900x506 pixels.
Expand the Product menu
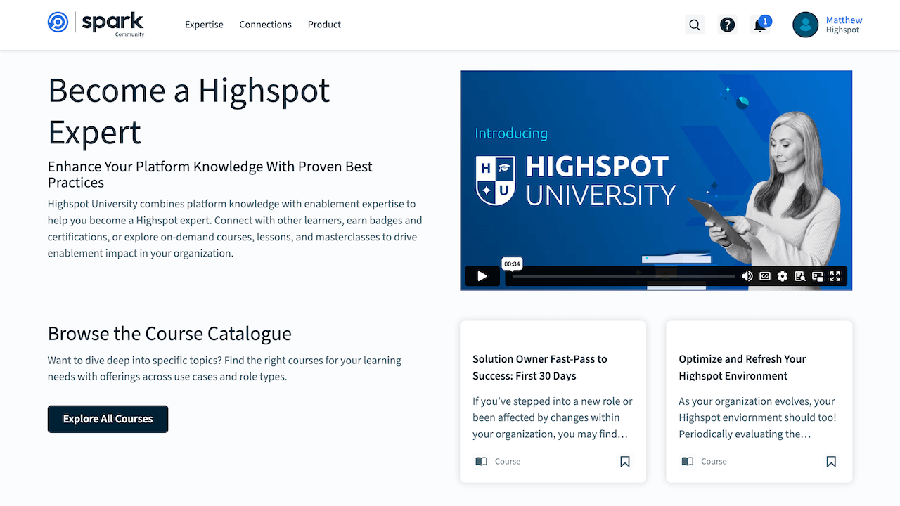[324, 25]
